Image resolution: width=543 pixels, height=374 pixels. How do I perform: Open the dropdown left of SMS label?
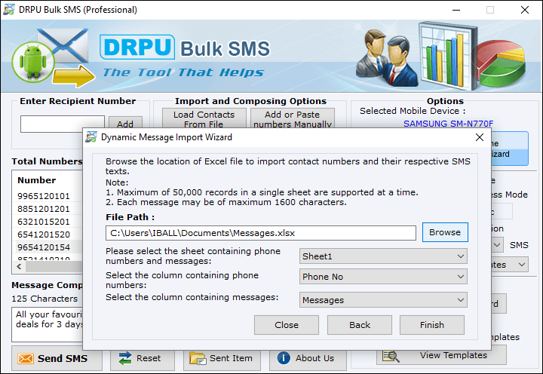pyautogui.click(x=497, y=245)
